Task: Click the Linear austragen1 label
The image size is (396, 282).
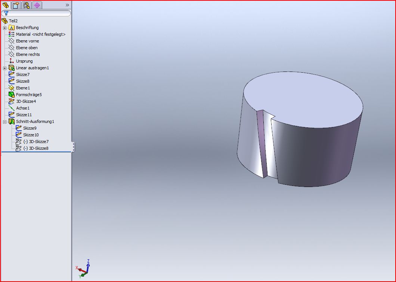Action: [33, 68]
